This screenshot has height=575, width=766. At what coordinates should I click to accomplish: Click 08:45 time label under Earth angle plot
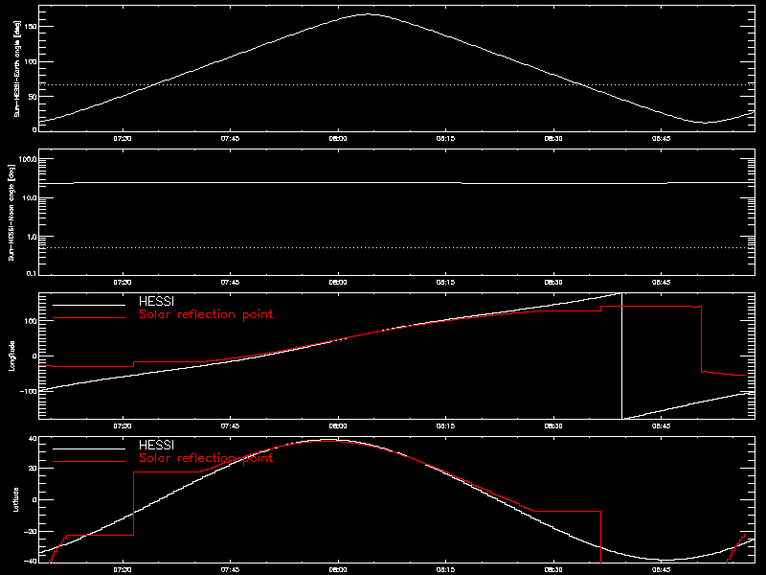coord(661,139)
